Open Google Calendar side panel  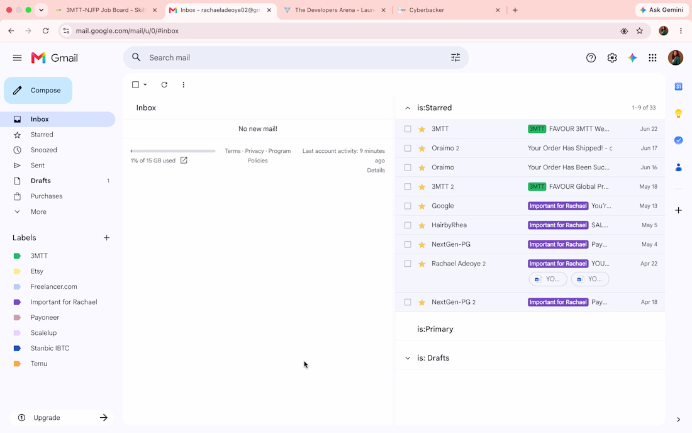click(678, 86)
